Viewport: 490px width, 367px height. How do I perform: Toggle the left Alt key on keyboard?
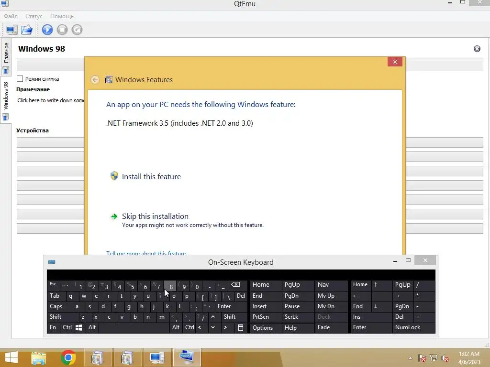click(92, 327)
